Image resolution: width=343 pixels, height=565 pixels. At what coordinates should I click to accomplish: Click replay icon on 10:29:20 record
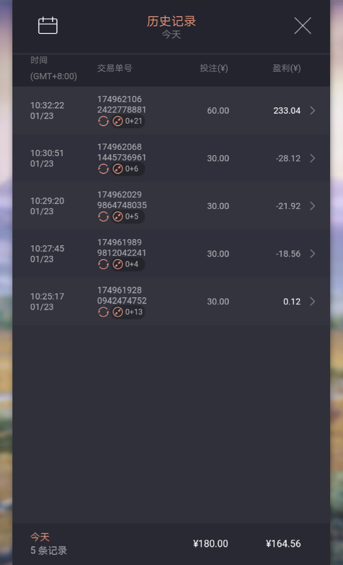(x=103, y=217)
